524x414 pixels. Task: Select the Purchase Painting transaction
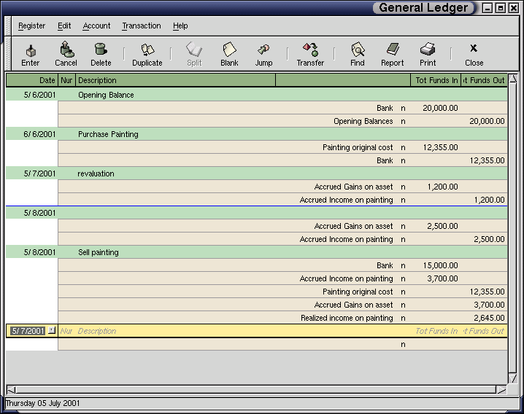[x=257, y=134]
